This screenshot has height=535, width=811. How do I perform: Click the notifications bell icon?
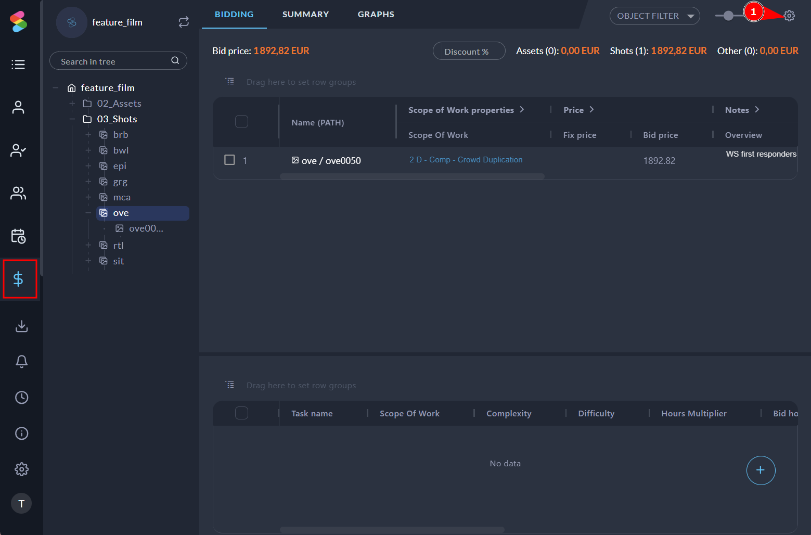(21, 361)
